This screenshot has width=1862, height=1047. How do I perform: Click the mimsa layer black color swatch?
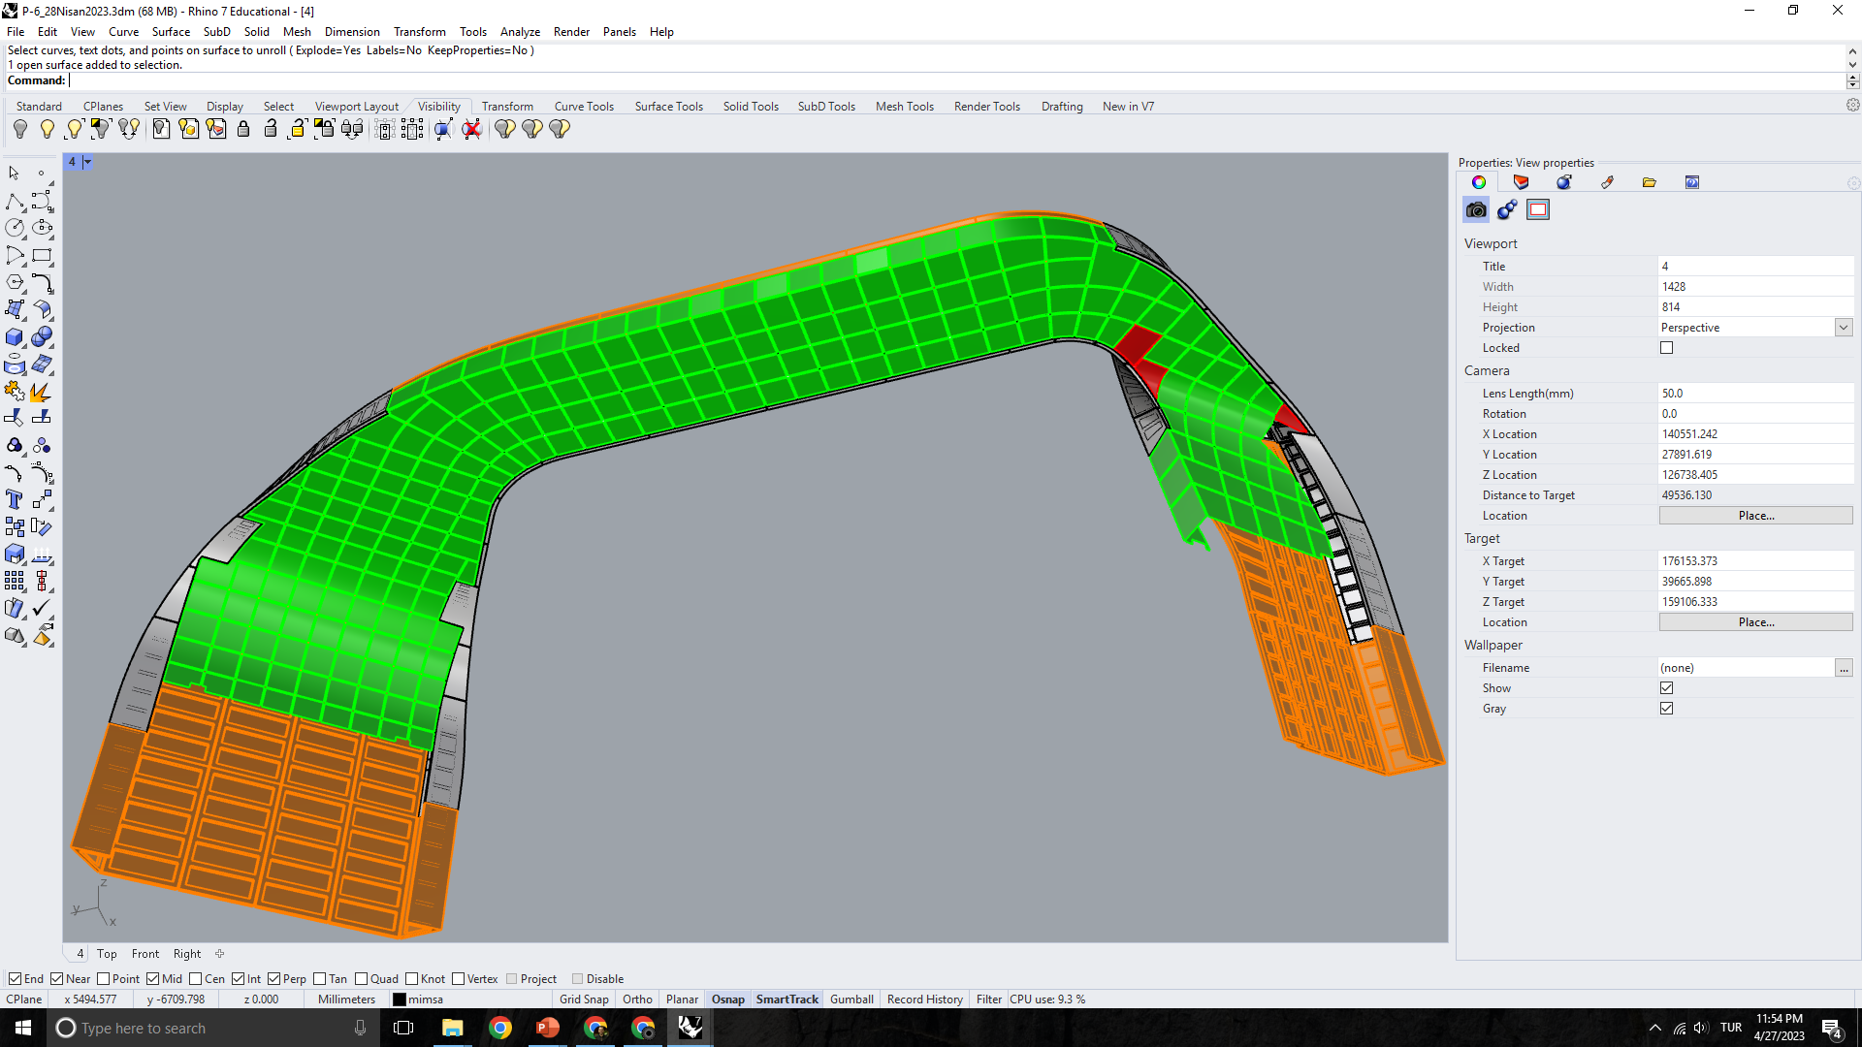pyautogui.click(x=399, y=999)
